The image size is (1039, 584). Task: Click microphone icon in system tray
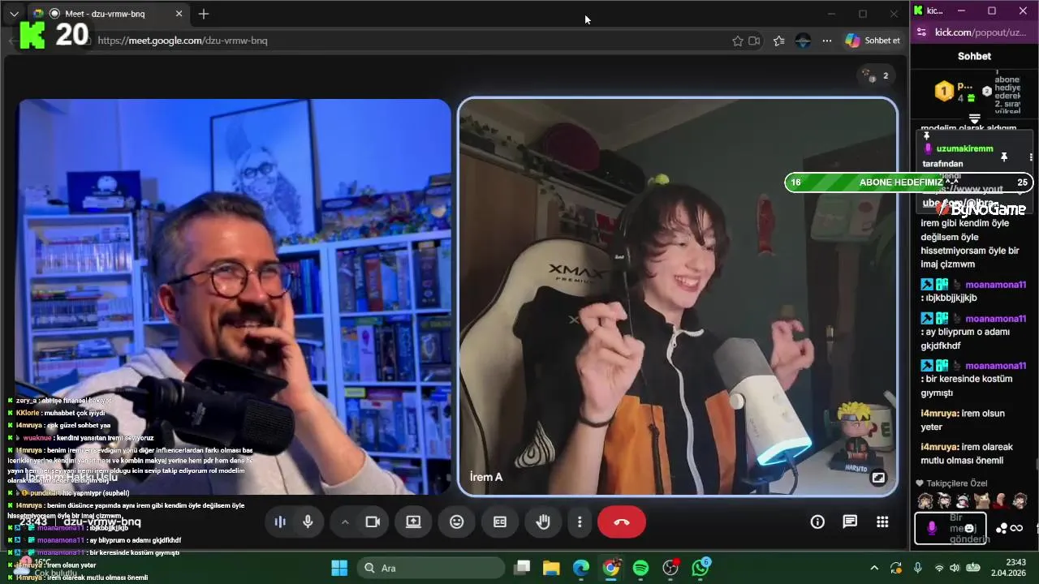click(x=918, y=568)
